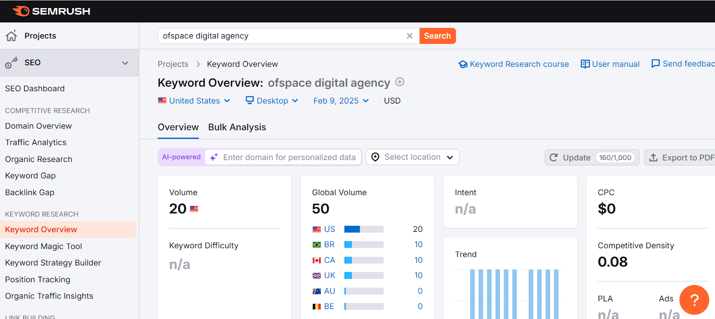This screenshot has height=319, width=715.
Task: Open Domain Overview in sidebar
Action: click(38, 126)
